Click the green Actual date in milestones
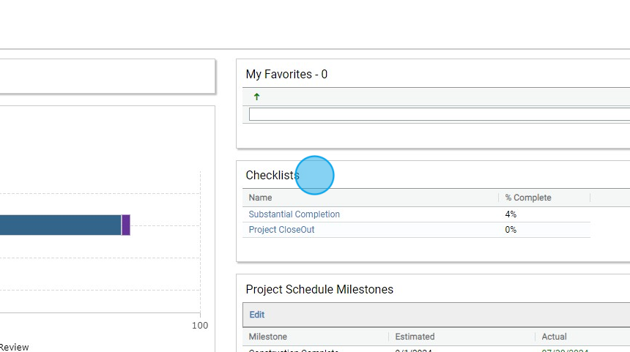 tap(565, 350)
